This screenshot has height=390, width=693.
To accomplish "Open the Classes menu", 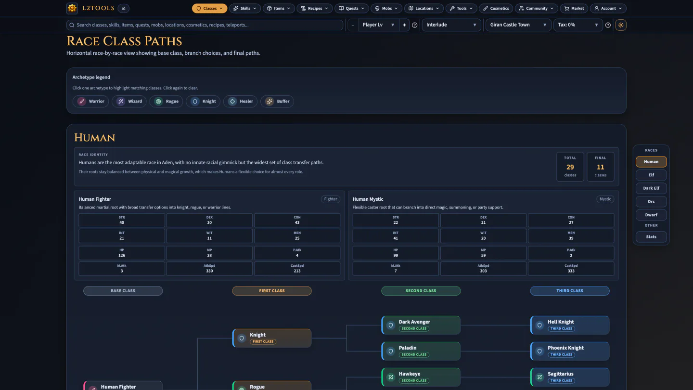I will (209, 8).
